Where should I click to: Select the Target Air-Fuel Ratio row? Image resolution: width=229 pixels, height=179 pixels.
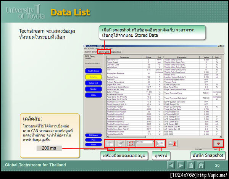[192, 109]
